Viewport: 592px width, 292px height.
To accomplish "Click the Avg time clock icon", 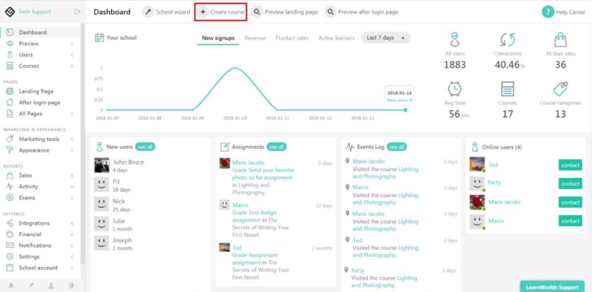I will tap(454, 89).
